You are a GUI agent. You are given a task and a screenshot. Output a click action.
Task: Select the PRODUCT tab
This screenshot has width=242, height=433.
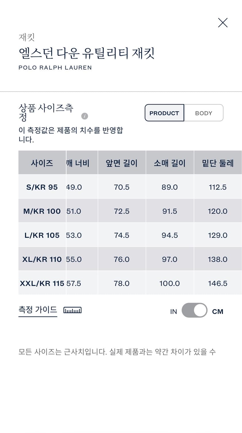tap(164, 113)
